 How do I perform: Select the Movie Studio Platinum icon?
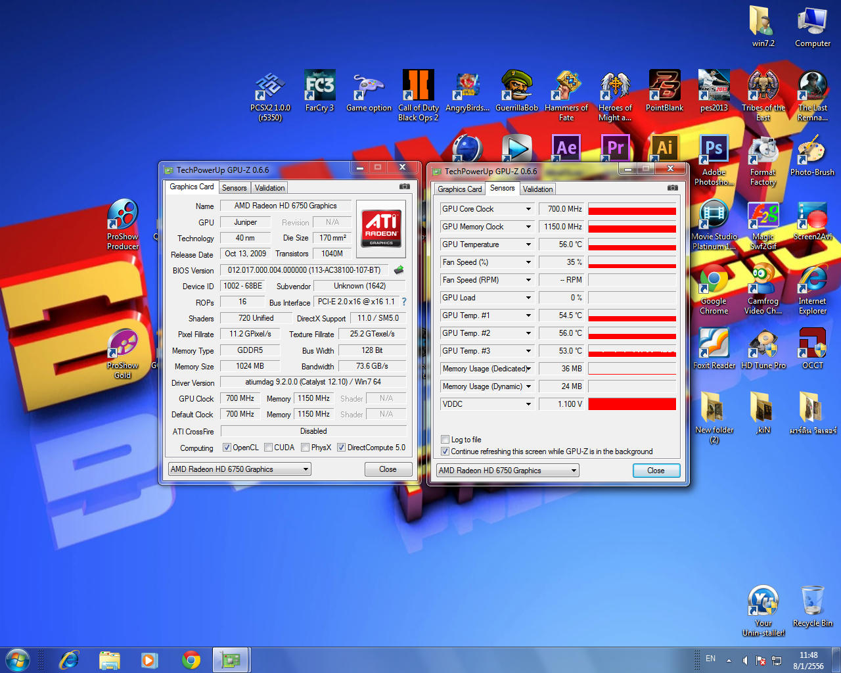(x=714, y=225)
